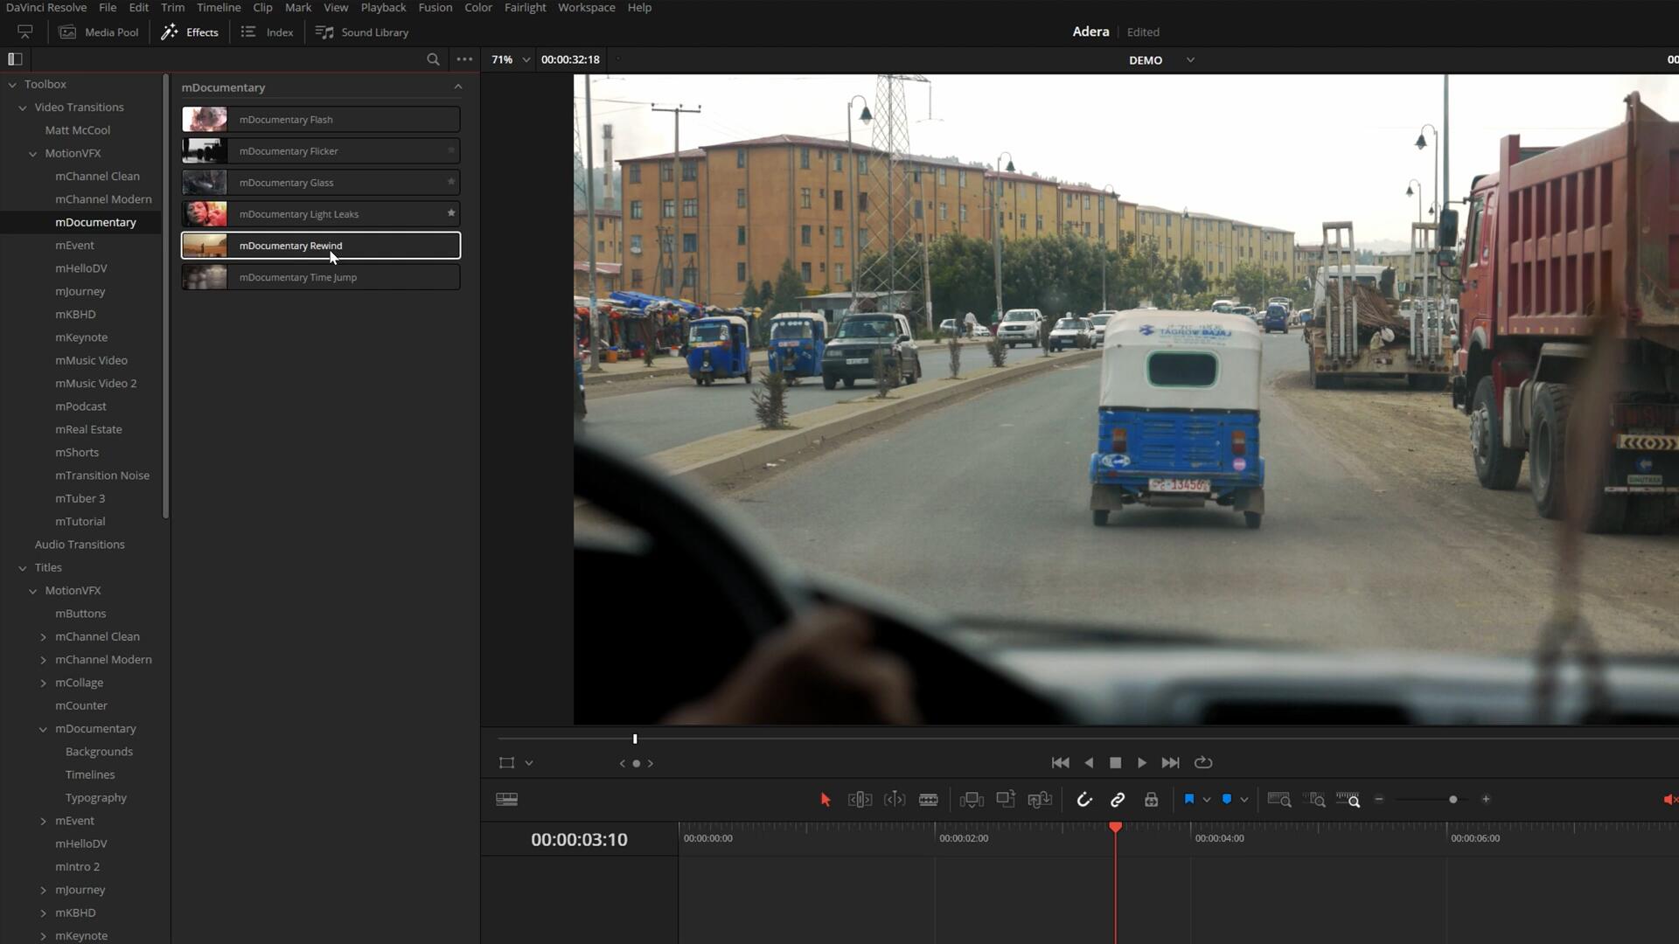Toggle position lock padlock icon
1679x944 pixels.
click(x=1151, y=800)
